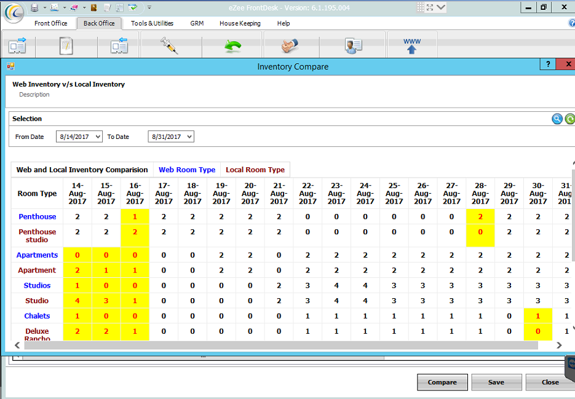Click the blue help icon beside ribbon tabs
The width and height of the screenshot is (575, 399).
[x=572, y=23]
